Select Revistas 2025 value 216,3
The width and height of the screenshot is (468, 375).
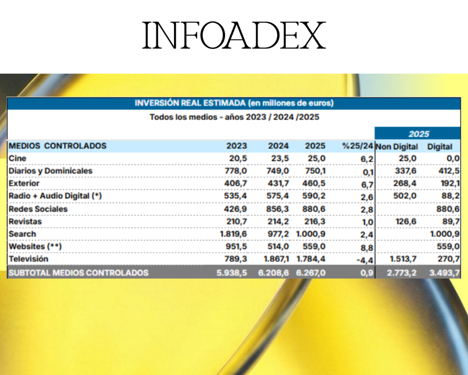click(x=315, y=222)
